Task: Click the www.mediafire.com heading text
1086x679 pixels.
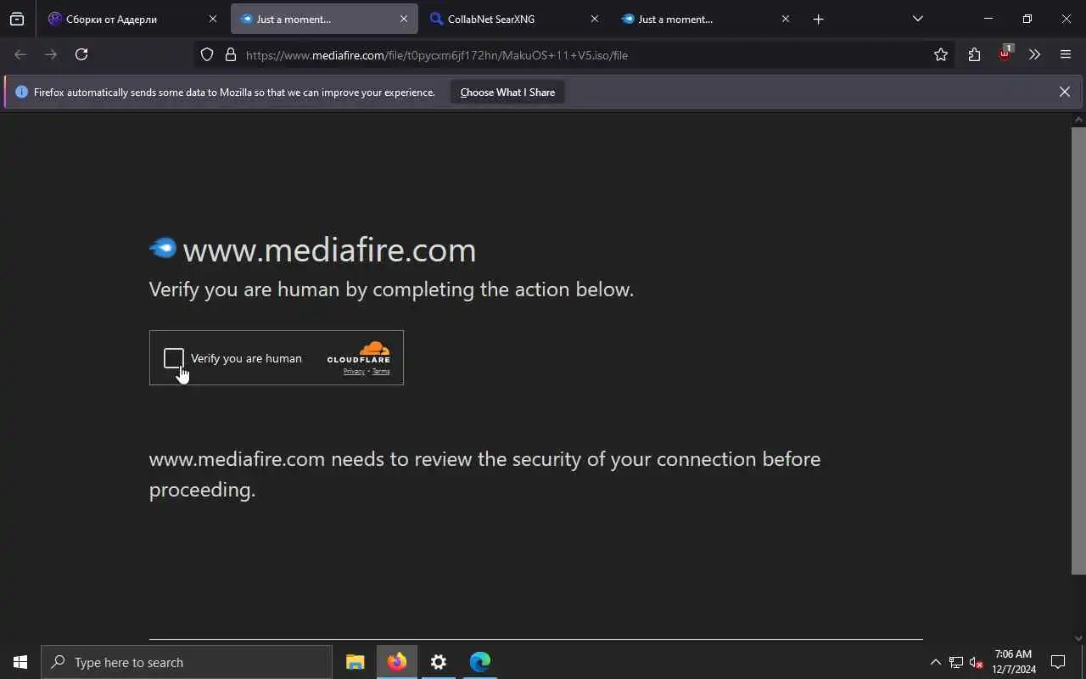Action: [329, 250]
